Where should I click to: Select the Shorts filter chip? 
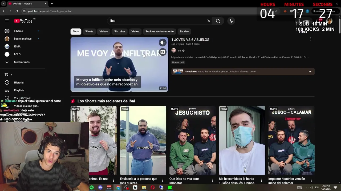coord(89,32)
